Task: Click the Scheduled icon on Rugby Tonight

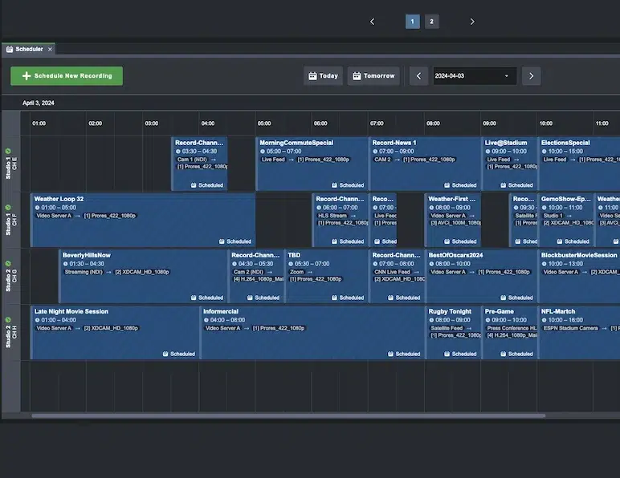Action: [447, 354]
